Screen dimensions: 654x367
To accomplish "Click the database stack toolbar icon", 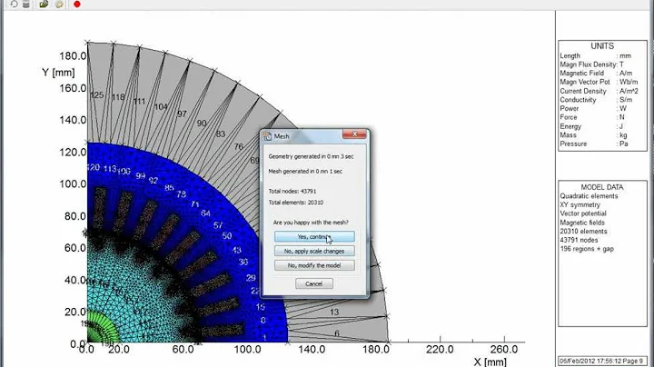I will tap(26, 5).
